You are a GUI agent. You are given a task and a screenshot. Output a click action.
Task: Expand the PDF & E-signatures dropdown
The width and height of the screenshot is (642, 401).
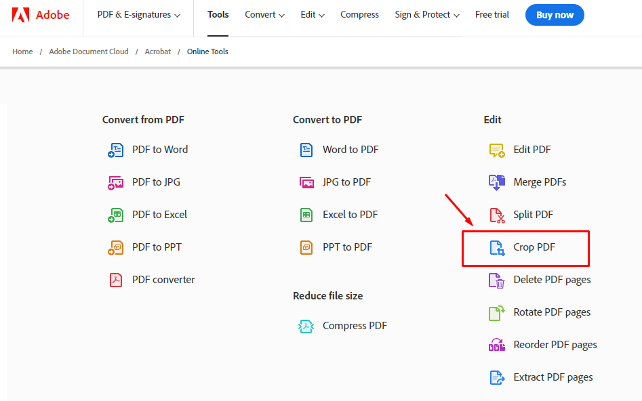point(138,14)
